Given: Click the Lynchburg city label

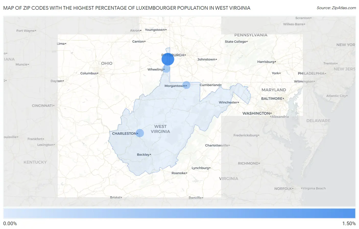Looking at the screenshot, I should click(x=200, y=168).
